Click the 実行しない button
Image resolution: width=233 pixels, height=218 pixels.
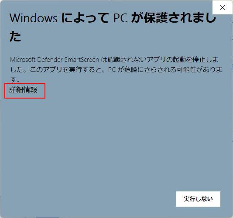[x=198, y=199]
